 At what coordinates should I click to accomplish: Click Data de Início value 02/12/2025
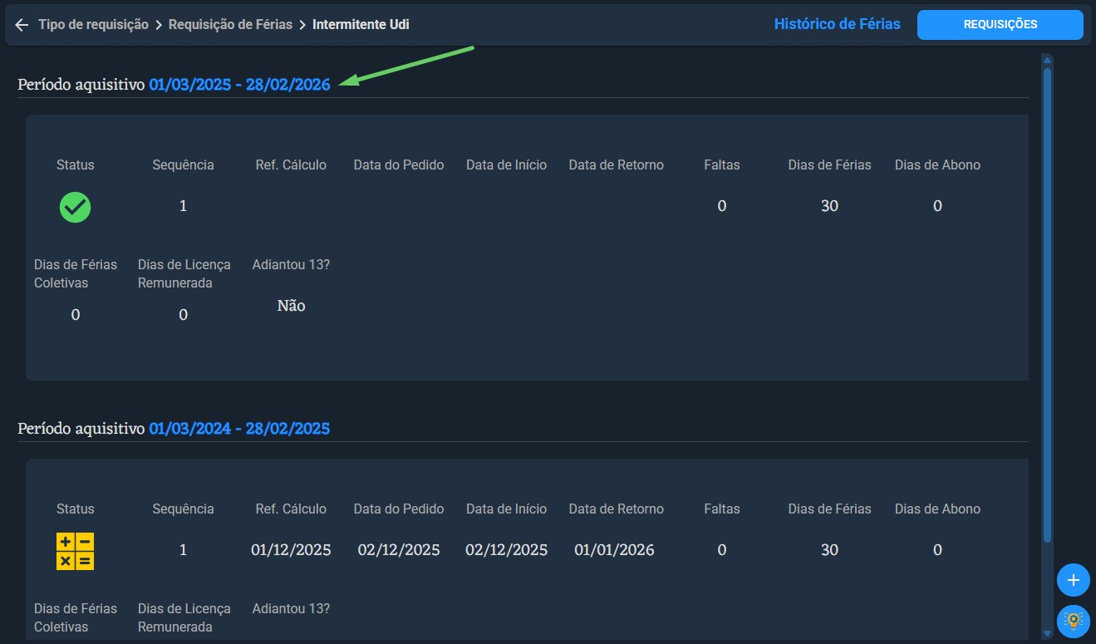[x=506, y=550]
